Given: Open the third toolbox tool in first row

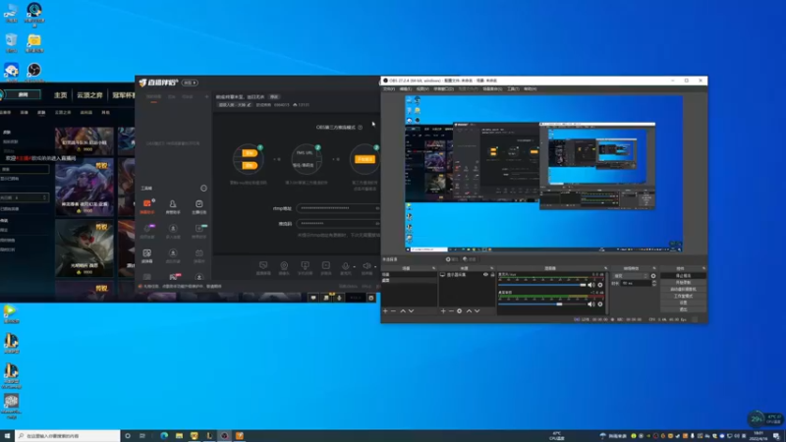Looking at the screenshot, I should (x=199, y=206).
